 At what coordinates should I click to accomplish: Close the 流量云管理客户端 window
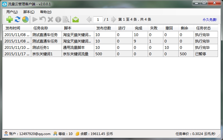click(214, 3)
